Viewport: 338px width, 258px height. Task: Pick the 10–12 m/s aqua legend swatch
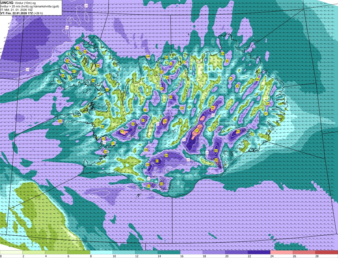pos(124,252)
